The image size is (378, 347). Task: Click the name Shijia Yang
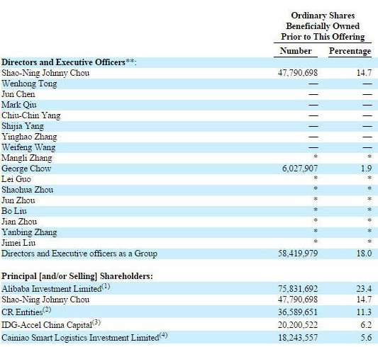(x=23, y=126)
